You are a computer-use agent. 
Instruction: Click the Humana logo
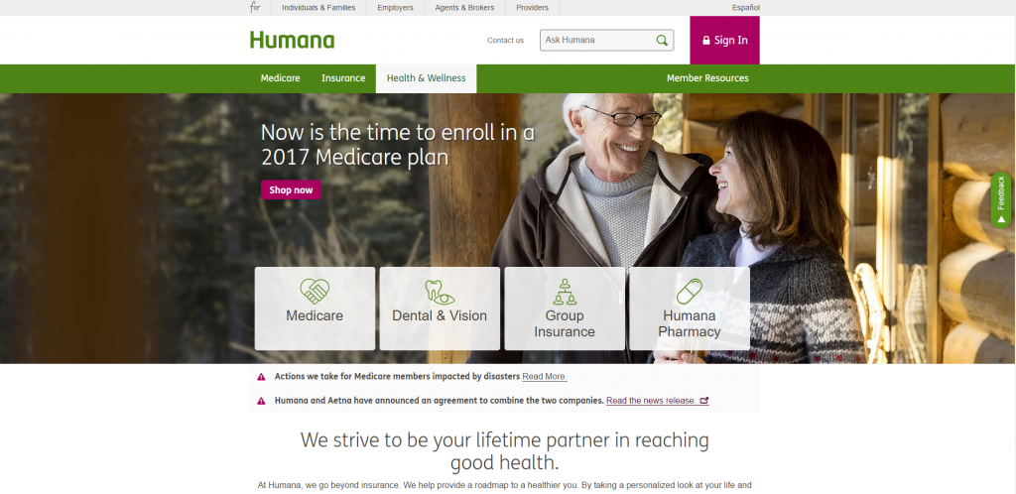click(293, 40)
